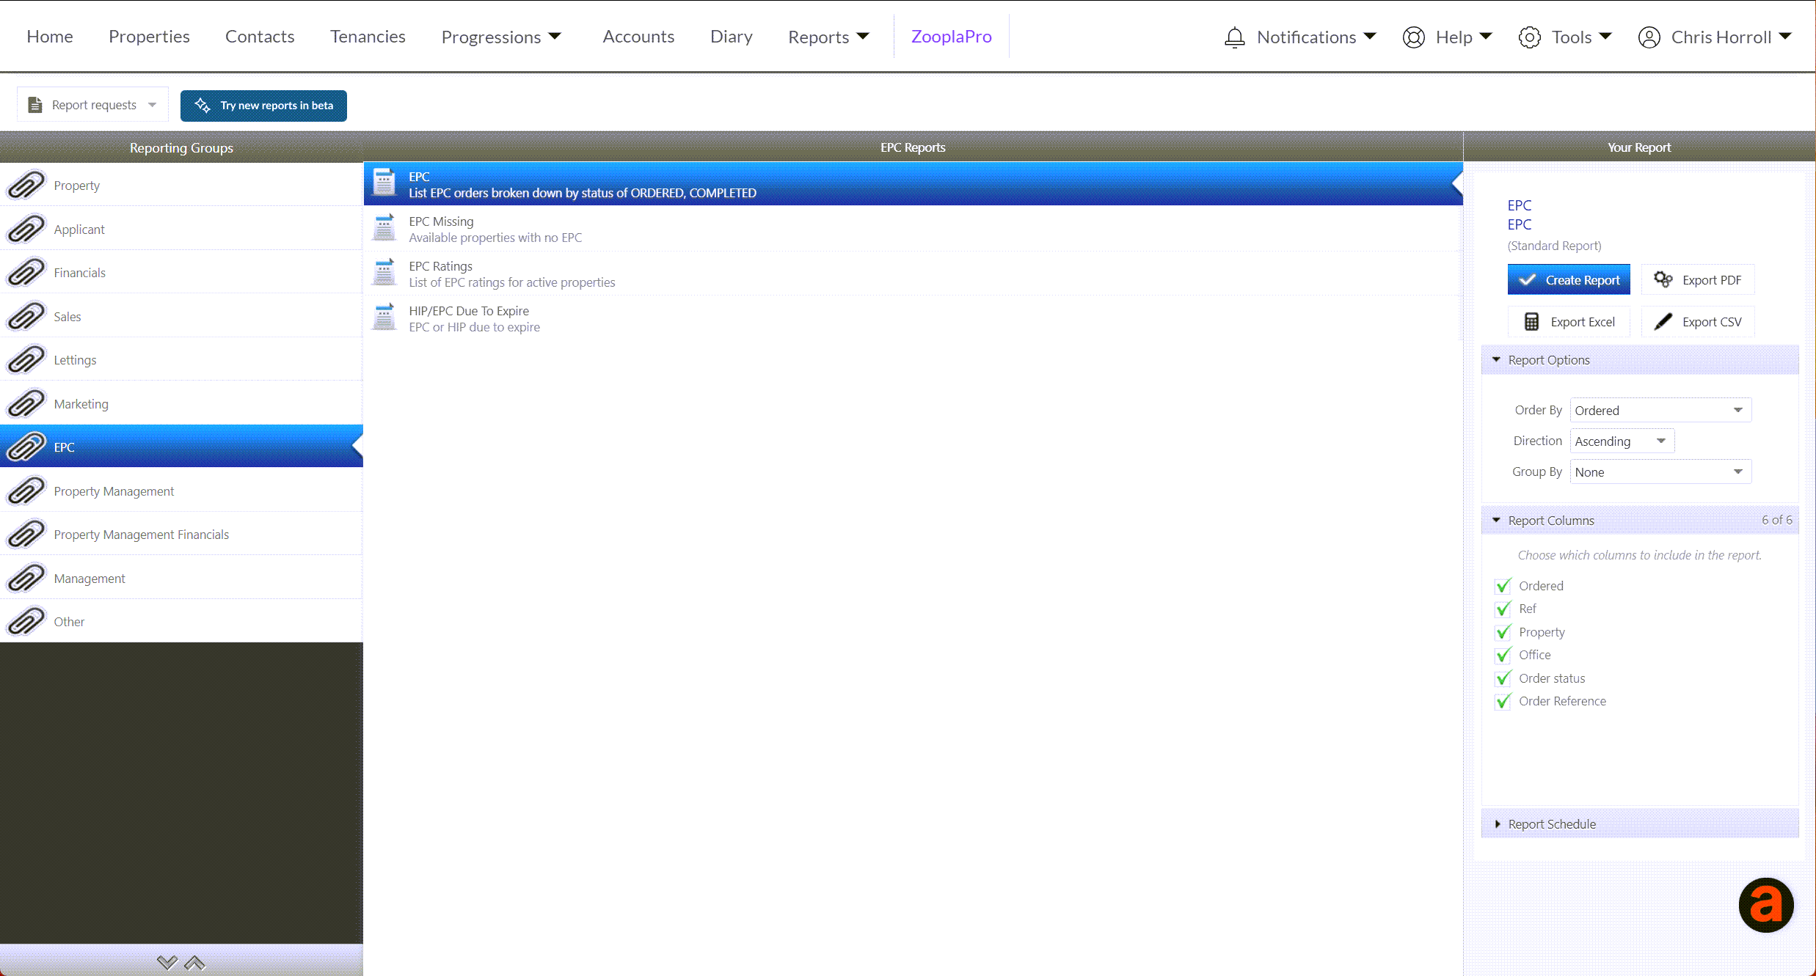Open the Progressions dropdown menu
Screen dimensions: 1816x976
click(501, 37)
